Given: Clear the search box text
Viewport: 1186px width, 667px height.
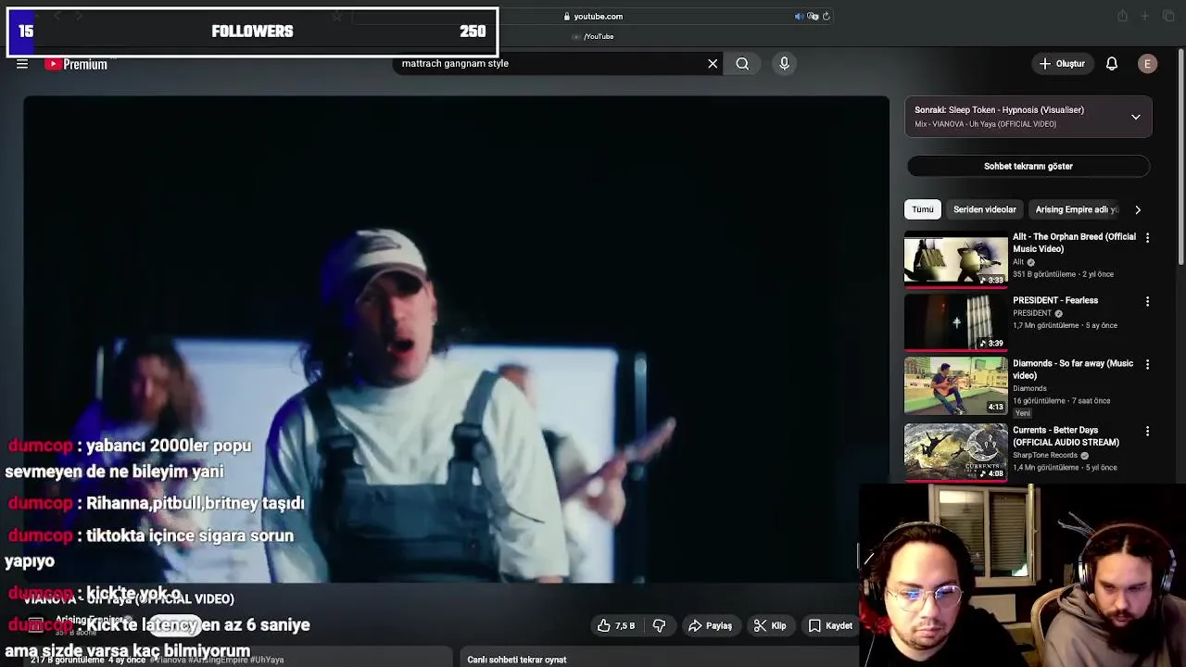Looking at the screenshot, I should (713, 64).
